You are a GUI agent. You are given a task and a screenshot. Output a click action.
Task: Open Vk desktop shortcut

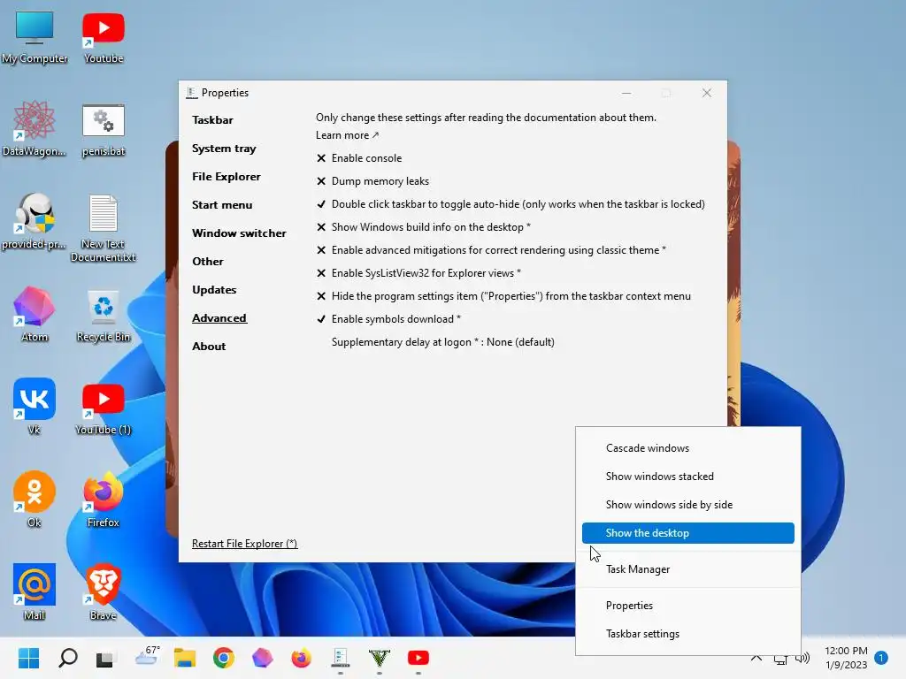tap(35, 406)
